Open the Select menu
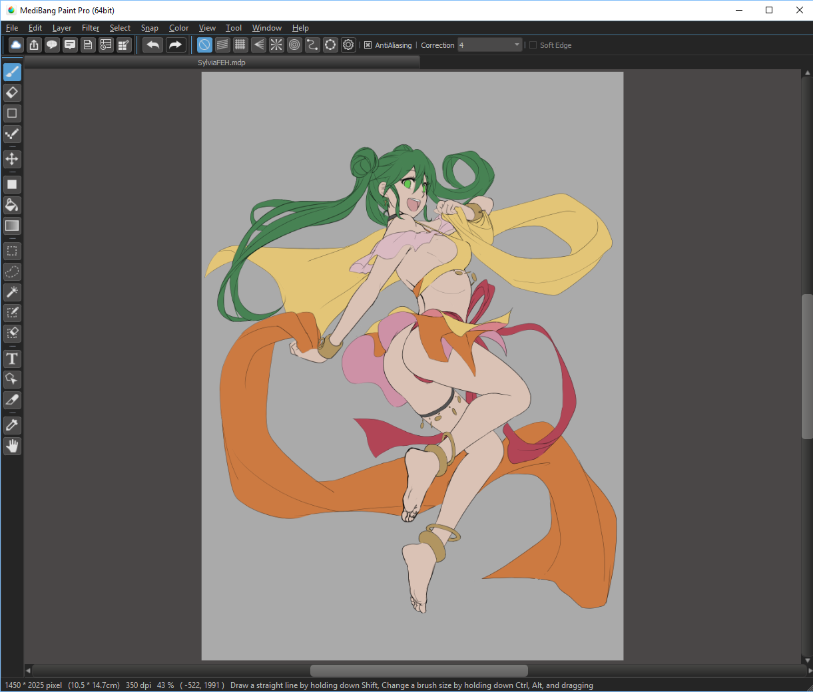Viewport: 813px width, 692px height. (120, 28)
